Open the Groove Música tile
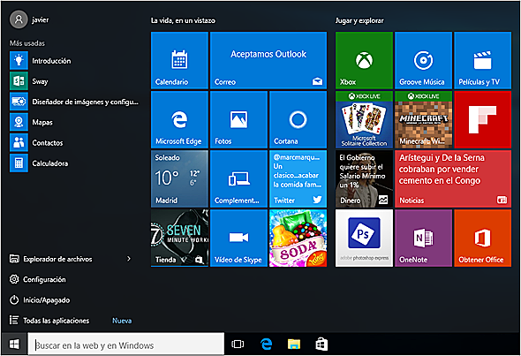The width and height of the screenshot is (521, 356). click(423, 60)
